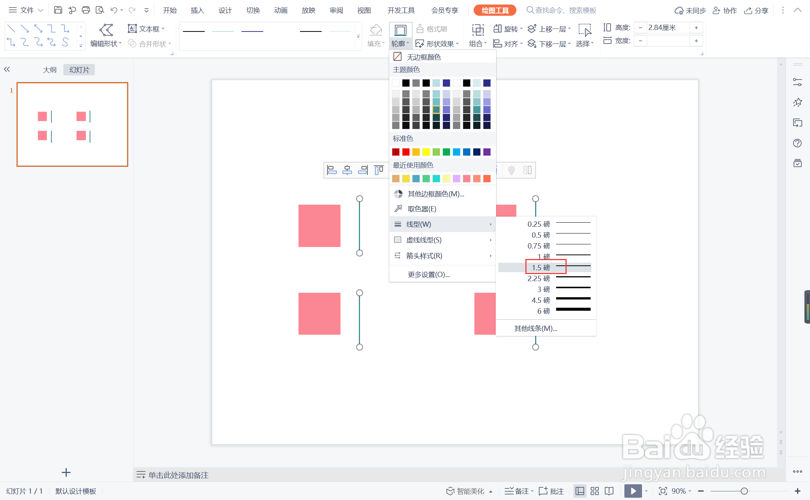Click 更多设置(O)... more settings
Image resolution: width=810 pixels, height=500 pixels.
429,274
